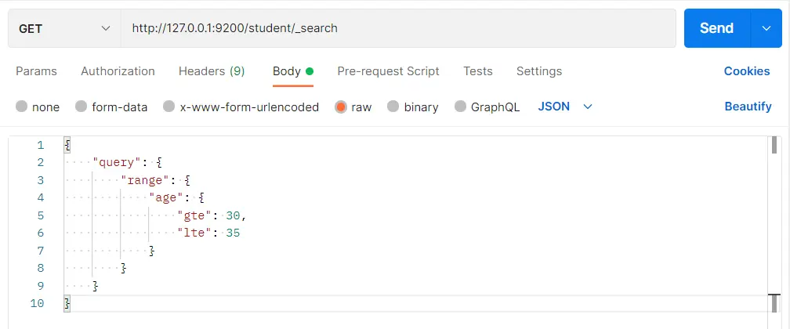Click the editor vertical scrollbar handle
The image size is (790, 329).
774,145
